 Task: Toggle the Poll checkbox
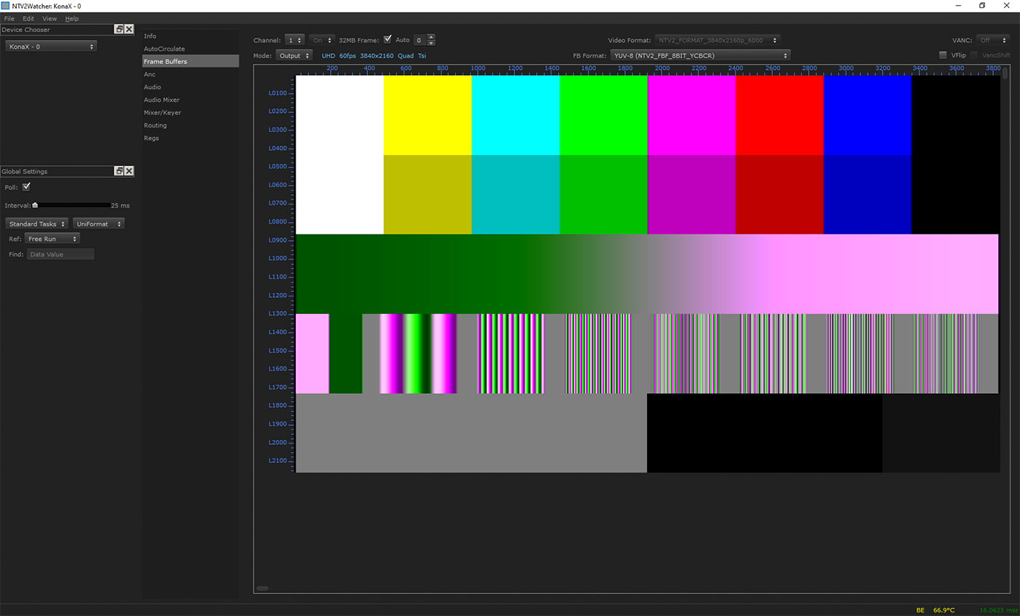click(26, 187)
